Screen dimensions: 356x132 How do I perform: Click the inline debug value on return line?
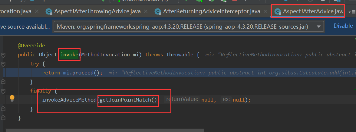pos(232,73)
